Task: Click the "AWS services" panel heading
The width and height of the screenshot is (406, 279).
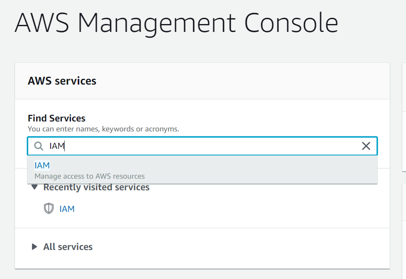Action: [x=62, y=81]
